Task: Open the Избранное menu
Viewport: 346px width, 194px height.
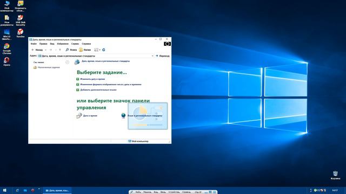Action: [63, 44]
